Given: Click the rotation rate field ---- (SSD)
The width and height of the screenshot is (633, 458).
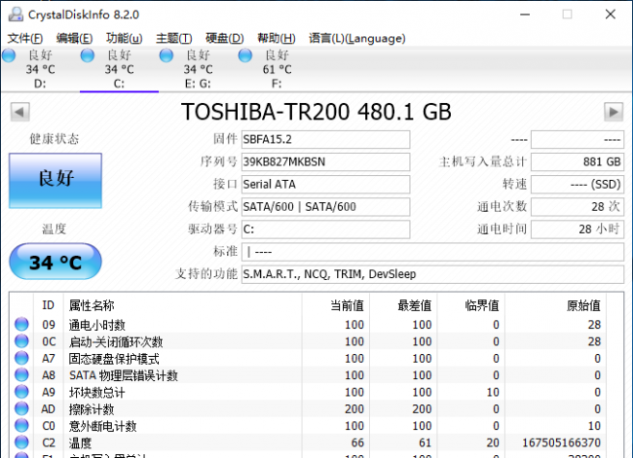Looking at the screenshot, I should tap(577, 184).
